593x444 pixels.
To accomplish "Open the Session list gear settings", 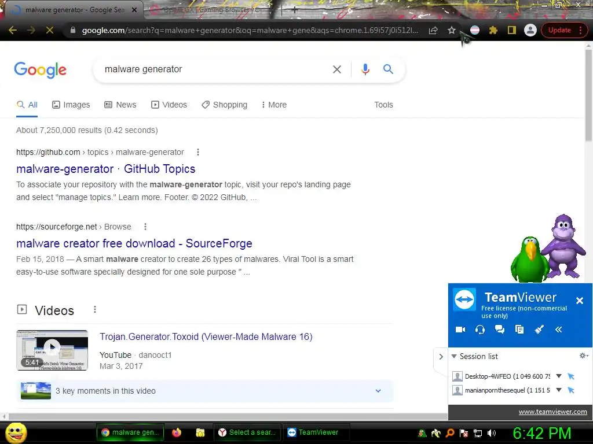I will click(x=584, y=356).
